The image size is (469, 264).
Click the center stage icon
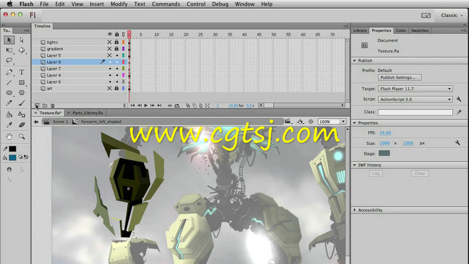click(311, 121)
